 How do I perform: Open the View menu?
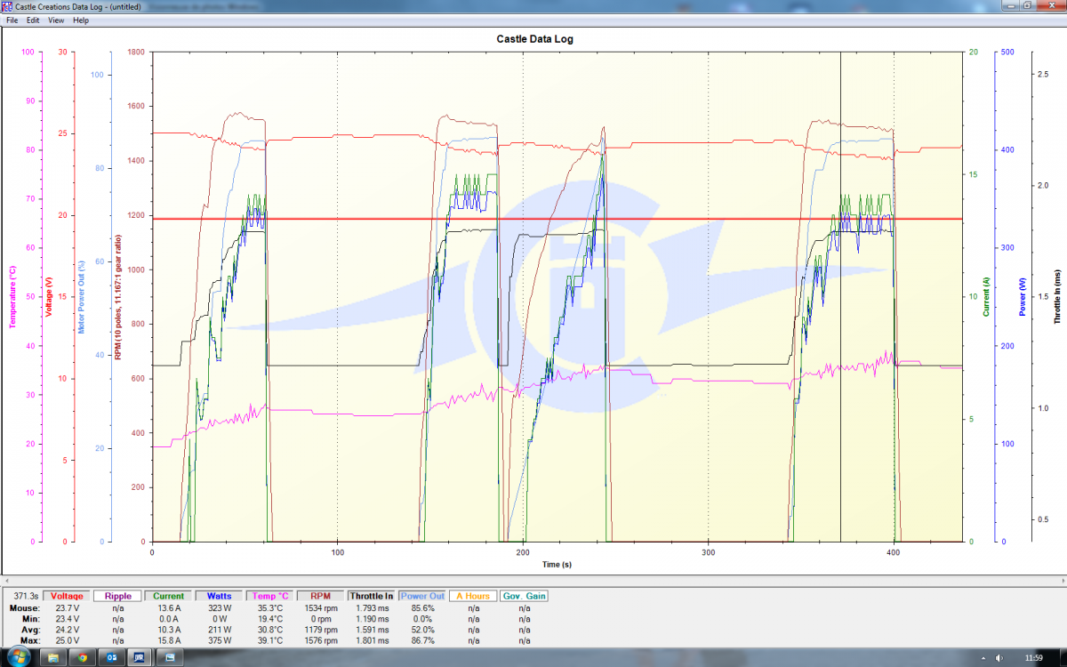click(x=55, y=20)
